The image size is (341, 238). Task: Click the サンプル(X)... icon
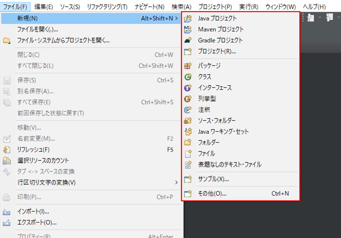(188, 179)
